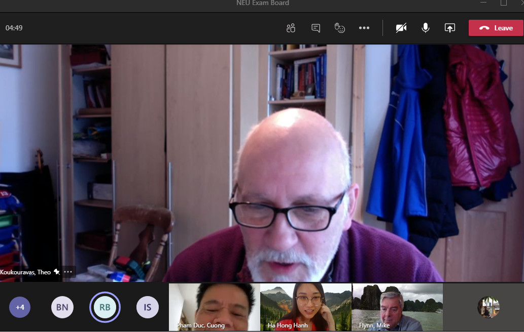Screen dimensions: 524x332
Task: Show the participants panel
Action: coord(291,28)
